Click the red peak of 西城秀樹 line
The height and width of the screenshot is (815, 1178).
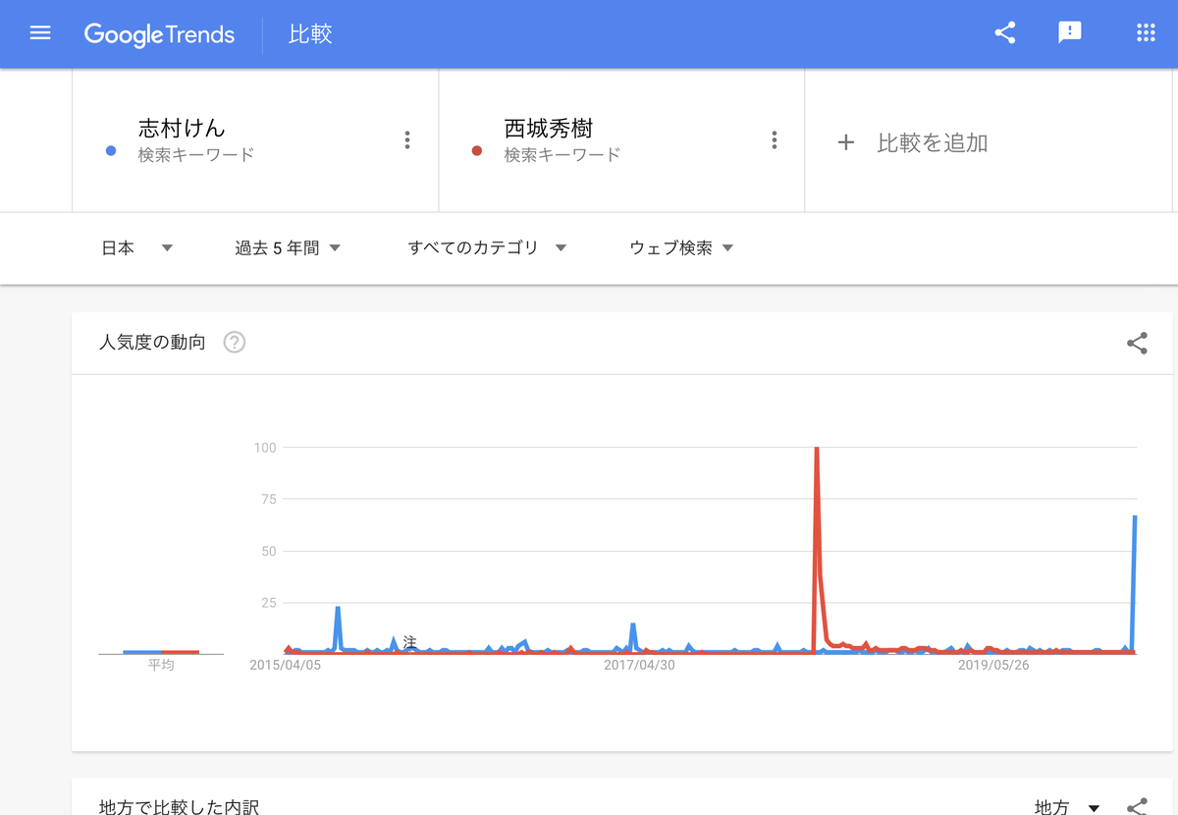coord(817,450)
